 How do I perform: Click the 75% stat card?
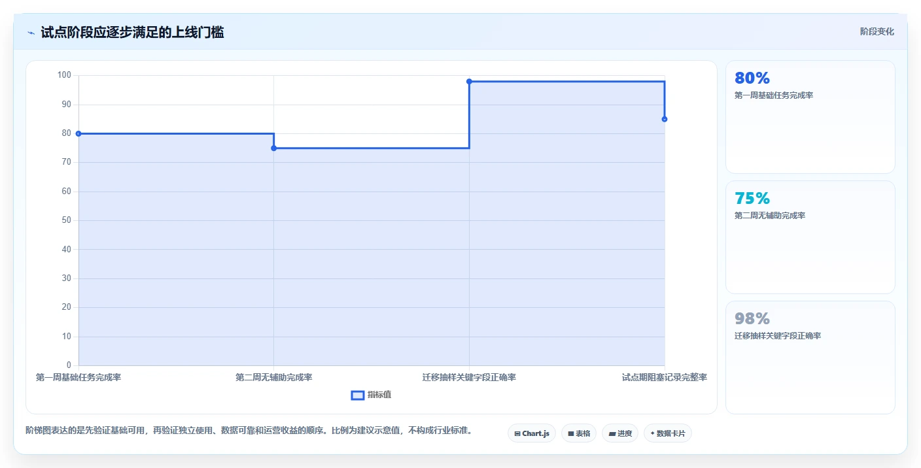click(x=810, y=237)
